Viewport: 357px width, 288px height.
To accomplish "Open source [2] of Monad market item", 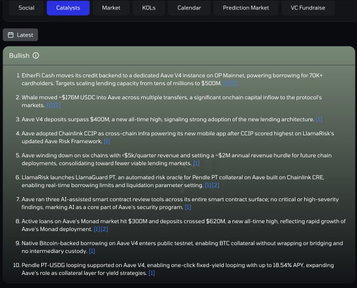I will click(x=104, y=229).
